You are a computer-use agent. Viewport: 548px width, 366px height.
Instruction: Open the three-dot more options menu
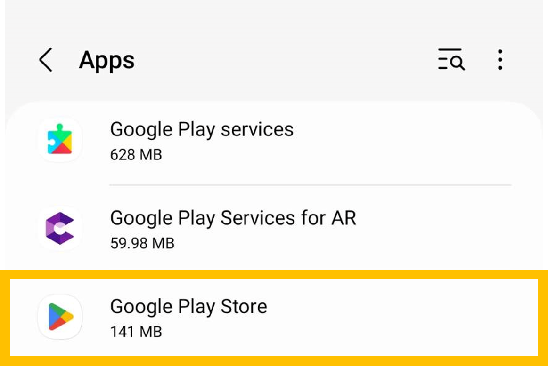click(x=500, y=60)
